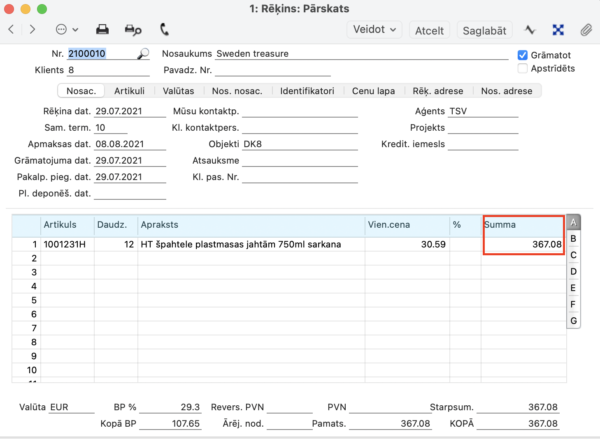Select the Rēķ. adrese tab

438,91
